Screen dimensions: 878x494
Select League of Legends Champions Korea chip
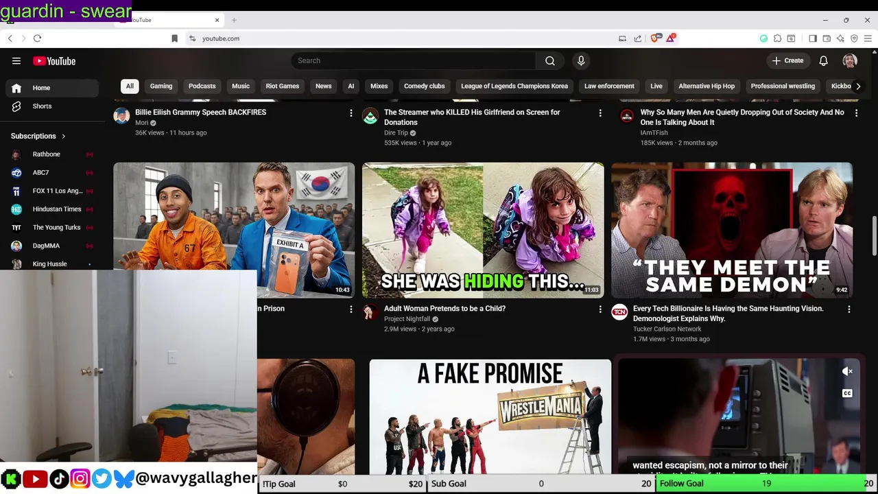point(514,86)
